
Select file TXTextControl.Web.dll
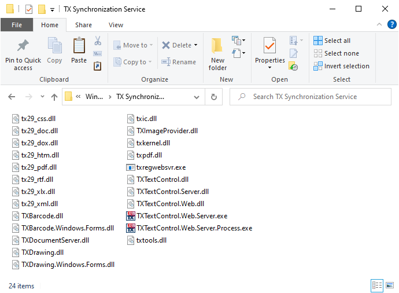(x=165, y=204)
